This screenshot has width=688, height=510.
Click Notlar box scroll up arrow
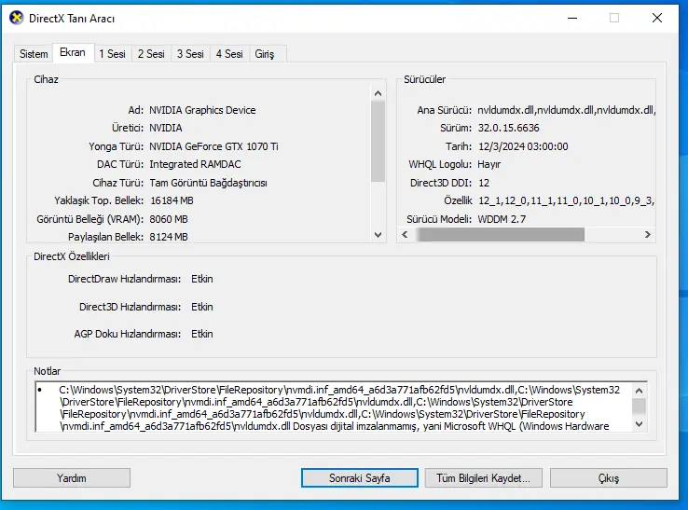pos(639,391)
